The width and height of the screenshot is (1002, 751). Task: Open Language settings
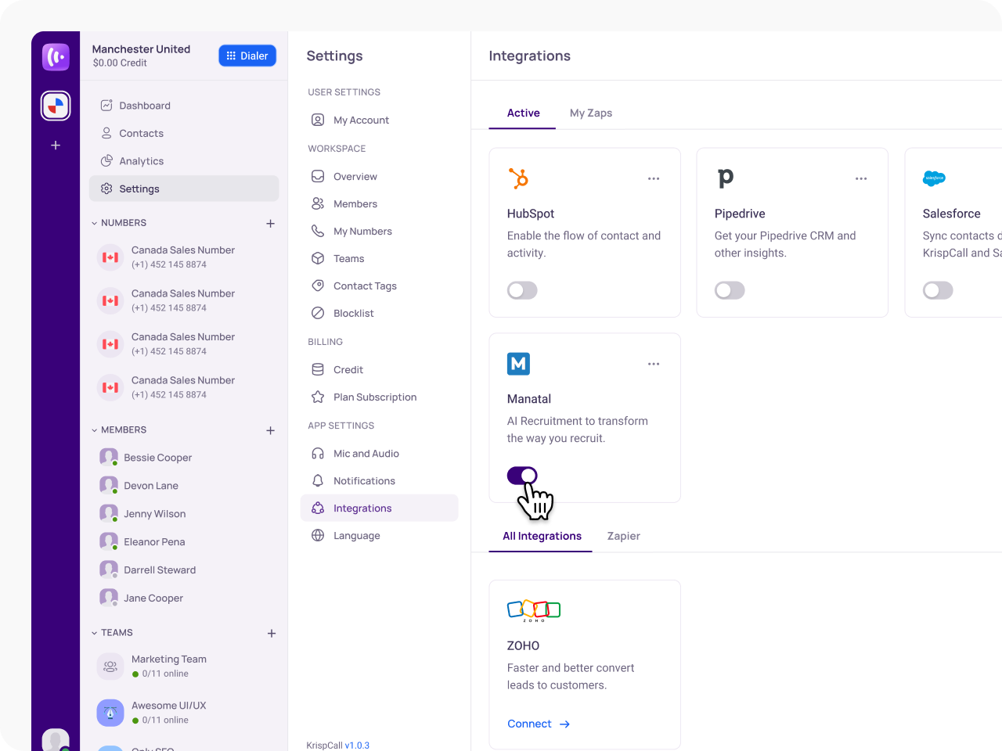pyautogui.click(x=380, y=536)
